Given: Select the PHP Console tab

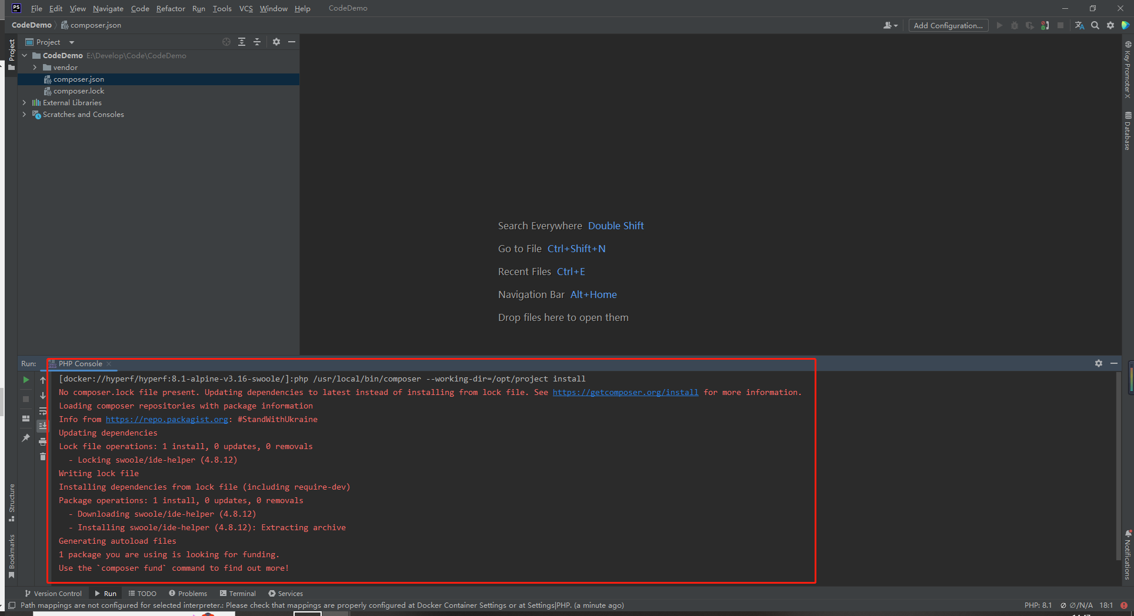Looking at the screenshot, I should click(80, 363).
